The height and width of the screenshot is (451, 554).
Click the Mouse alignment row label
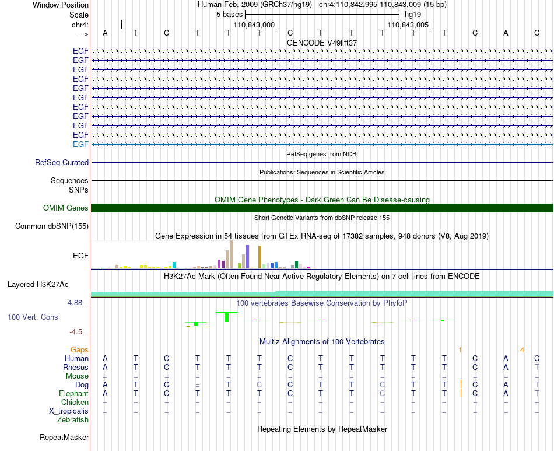77,376
